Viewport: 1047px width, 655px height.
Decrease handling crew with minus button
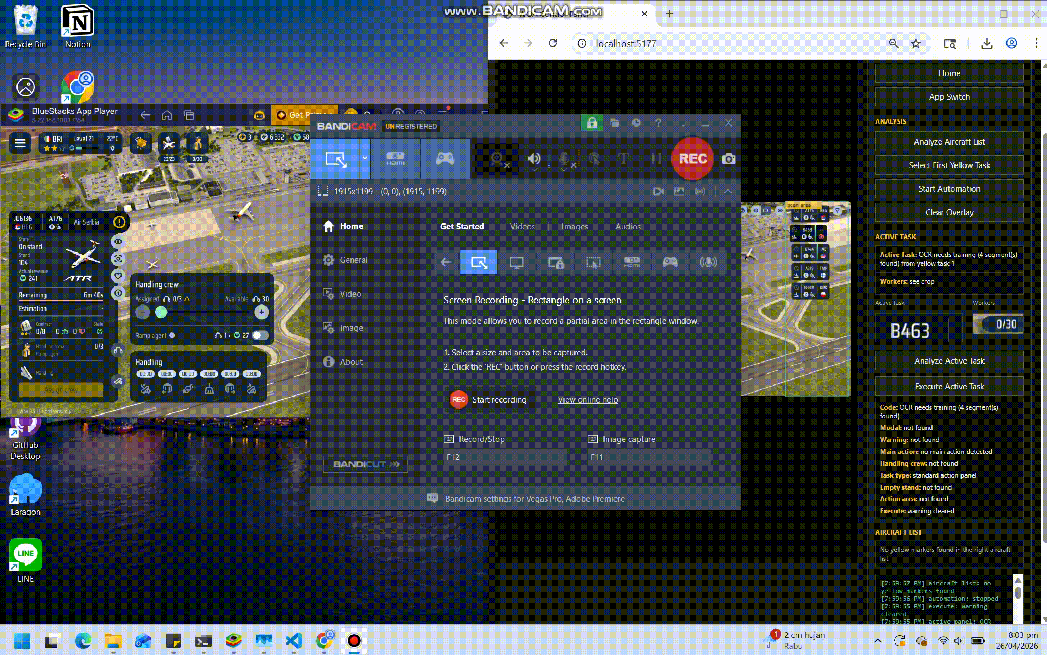(142, 312)
